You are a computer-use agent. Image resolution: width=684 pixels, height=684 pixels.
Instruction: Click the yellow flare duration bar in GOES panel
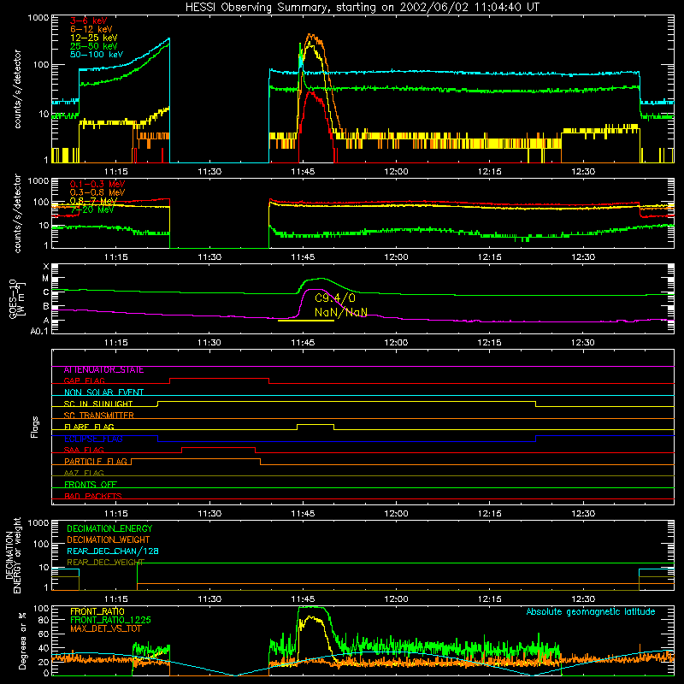pyautogui.click(x=306, y=321)
